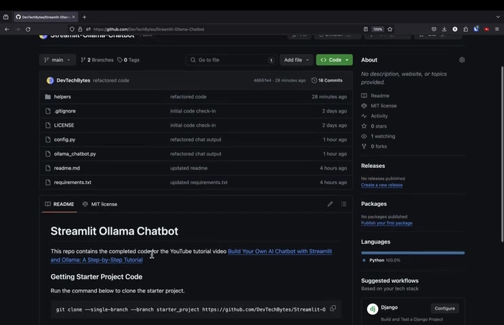The width and height of the screenshot is (504, 325).
Task: Click the helpers folder icon
Action: coord(48,97)
